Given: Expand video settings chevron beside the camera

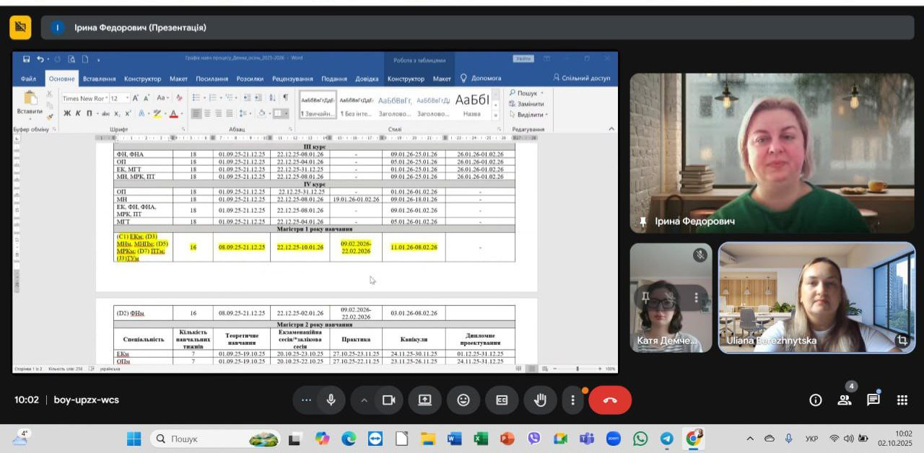Looking at the screenshot, I should [x=365, y=400].
